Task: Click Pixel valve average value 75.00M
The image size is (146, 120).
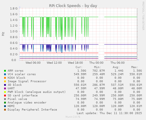Action: pos(118,99)
